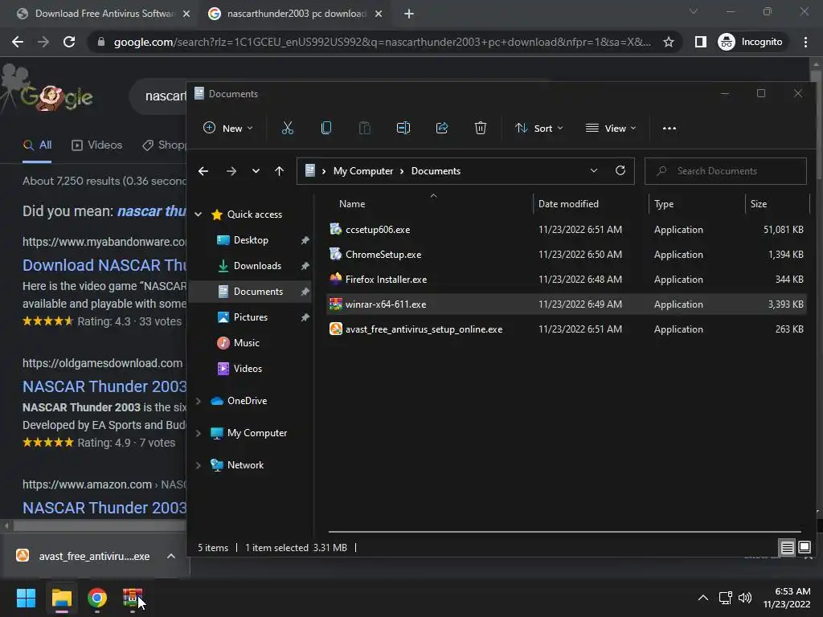This screenshot has width=823, height=617.
Task: Switch to details view icon in status bar
Action: pyautogui.click(x=788, y=548)
